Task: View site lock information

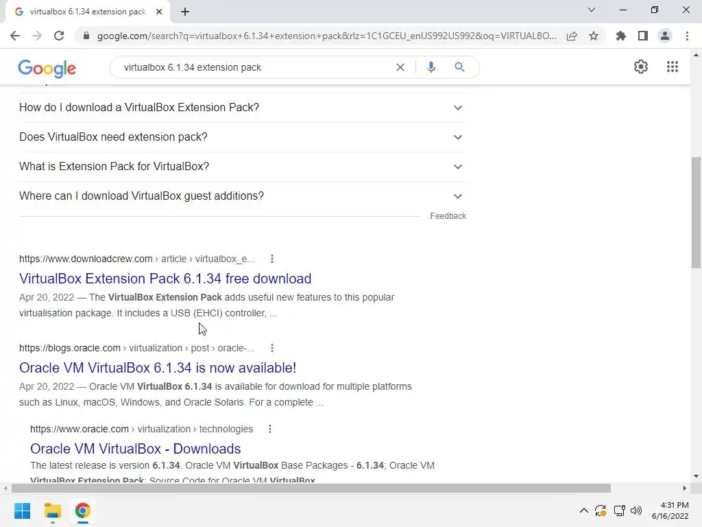Action: click(86, 36)
